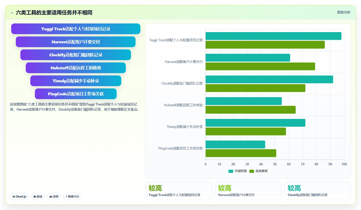Click the title 六类工具的主要适用任务并不相同
Image resolution: width=361 pixels, height=210 pixels.
(54, 12)
